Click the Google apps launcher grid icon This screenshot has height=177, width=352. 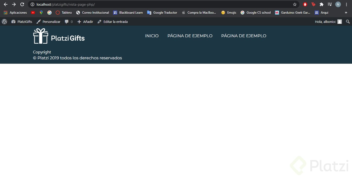(5, 12)
